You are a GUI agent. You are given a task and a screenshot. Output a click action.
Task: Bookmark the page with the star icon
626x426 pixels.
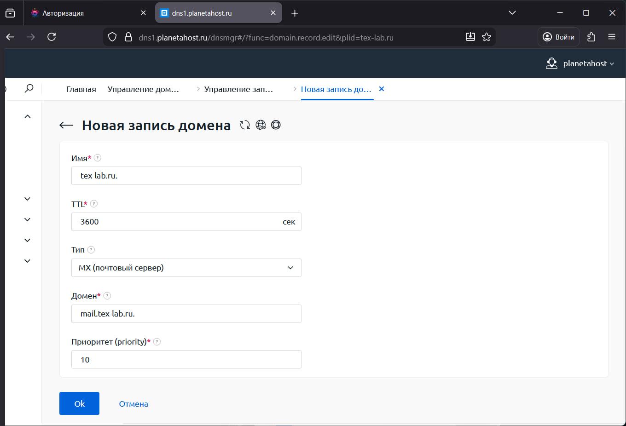tap(487, 37)
